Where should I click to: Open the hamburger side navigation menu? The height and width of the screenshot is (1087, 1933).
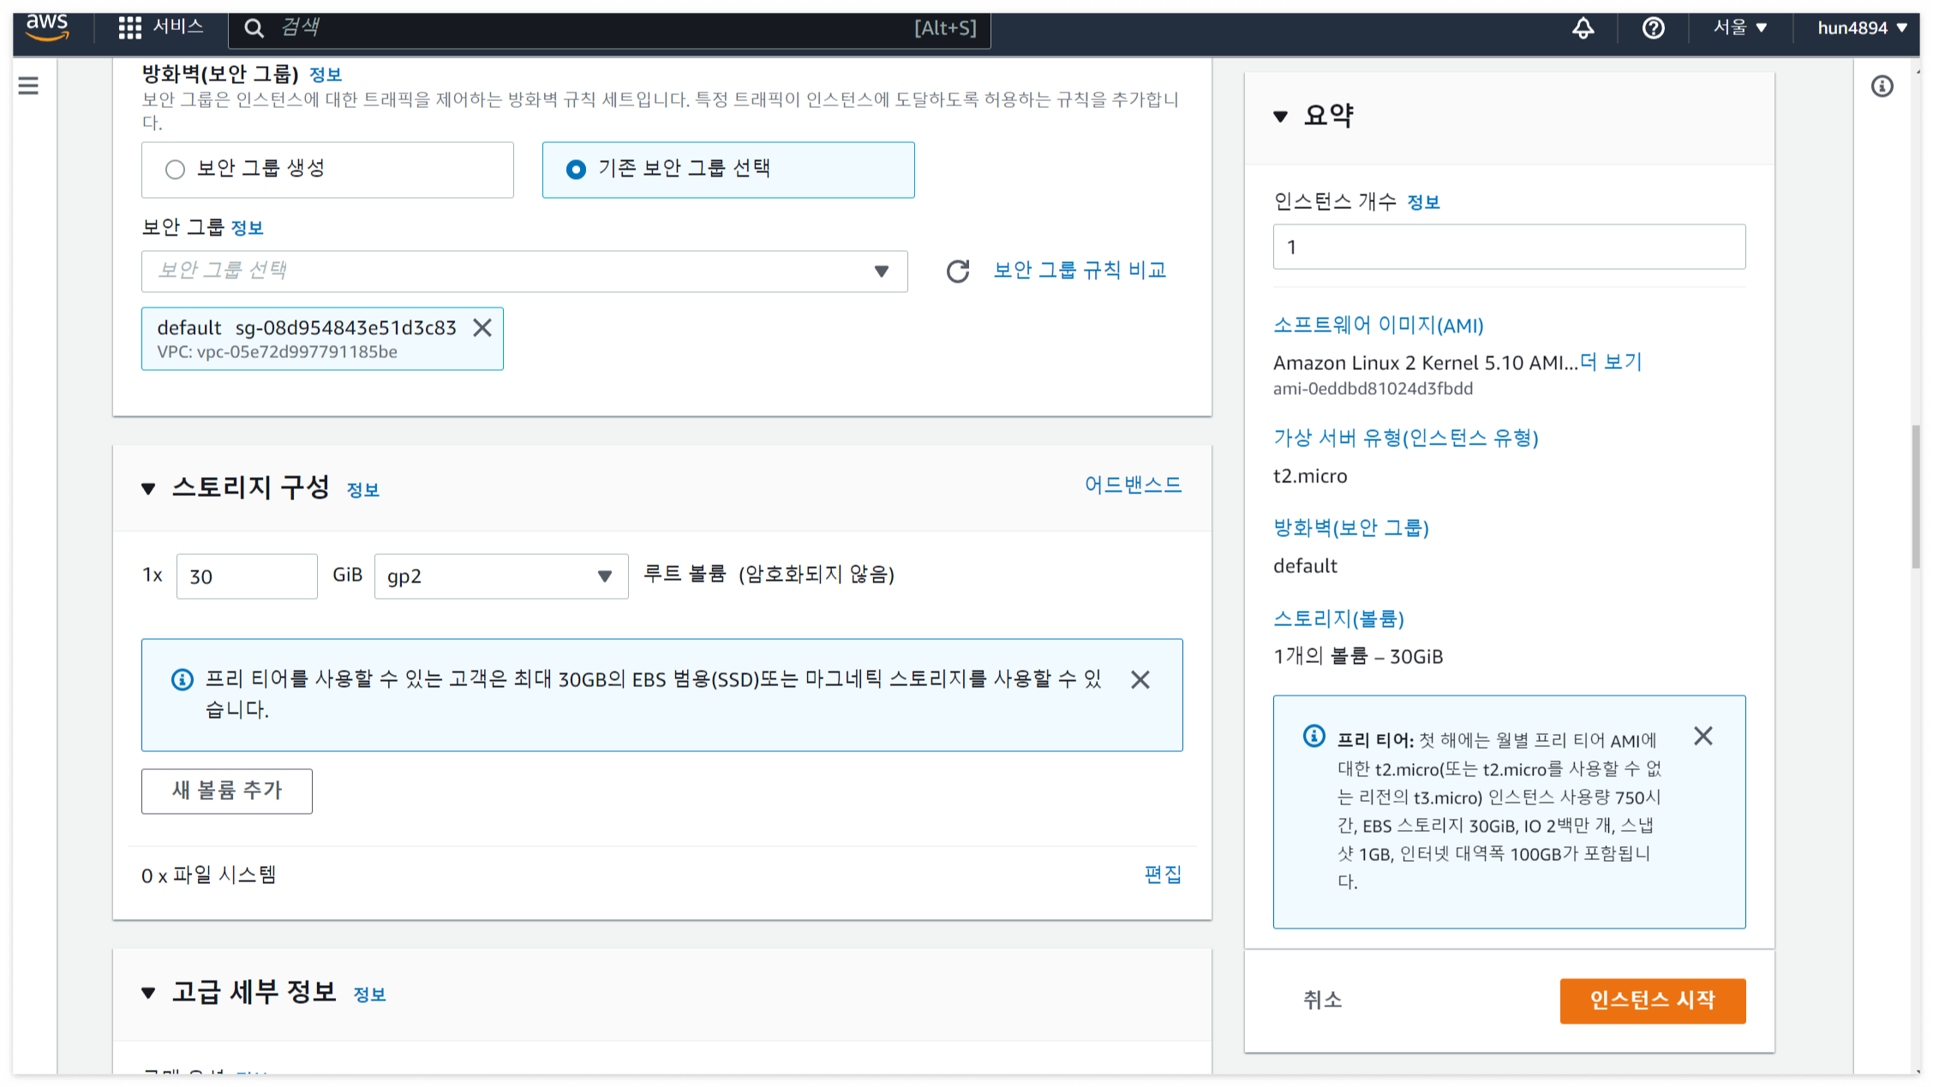pyautogui.click(x=28, y=86)
